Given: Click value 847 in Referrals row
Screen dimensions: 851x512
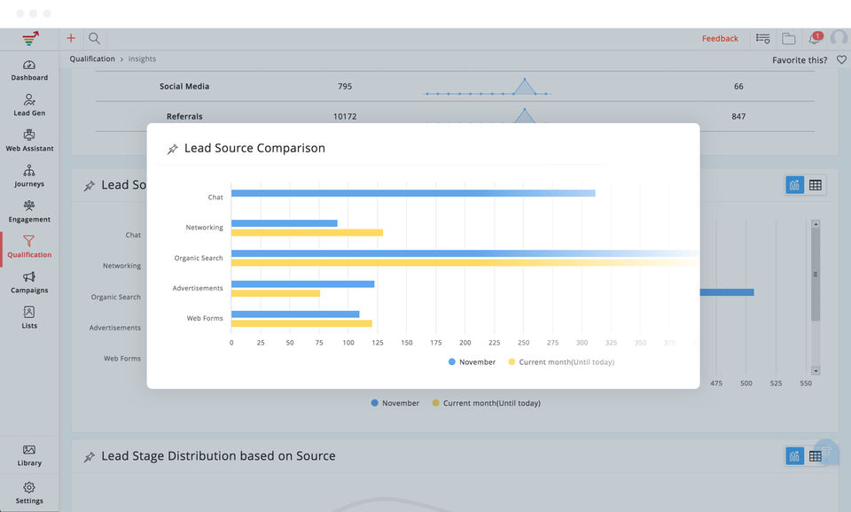Looking at the screenshot, I should pyautogui.click(x=738, y=117).
